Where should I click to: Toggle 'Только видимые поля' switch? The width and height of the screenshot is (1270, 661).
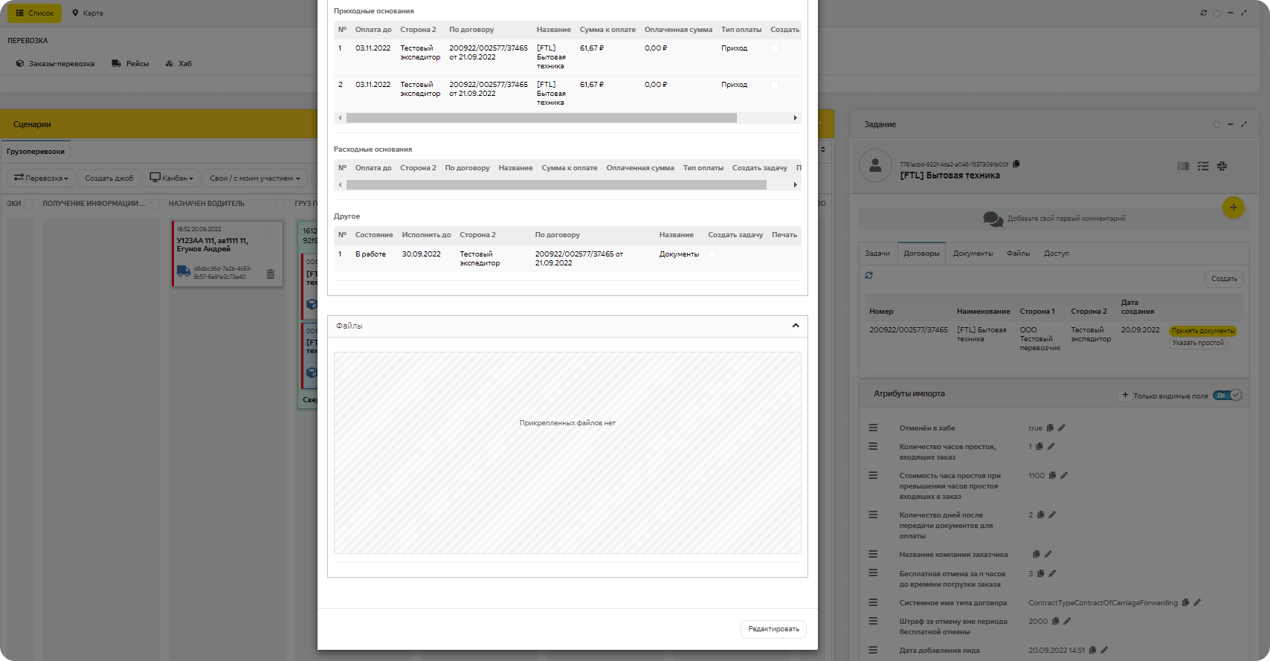(1227, 395)
